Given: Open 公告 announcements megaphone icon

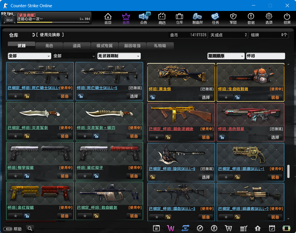Looking at the screenshot, I should 144,18.
